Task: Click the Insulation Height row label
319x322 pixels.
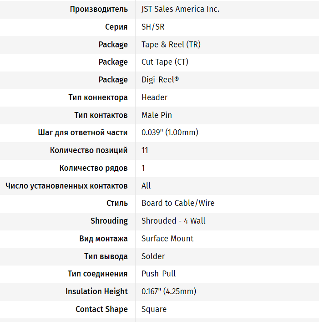Action: pyautogui.click(x=96, y=291)
